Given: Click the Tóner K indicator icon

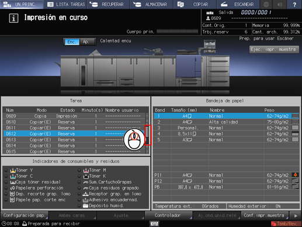Looking at the screenshot, I should coord(86,176).
